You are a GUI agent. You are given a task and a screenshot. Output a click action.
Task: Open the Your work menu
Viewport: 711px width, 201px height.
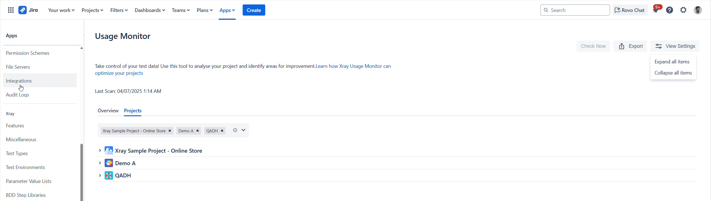[61, 10]
